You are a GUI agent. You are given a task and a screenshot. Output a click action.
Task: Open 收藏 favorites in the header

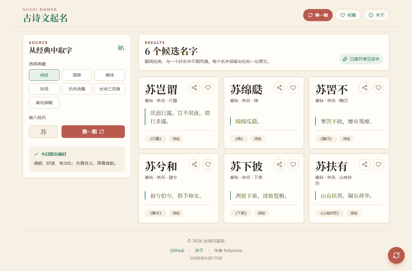point(348,15)
